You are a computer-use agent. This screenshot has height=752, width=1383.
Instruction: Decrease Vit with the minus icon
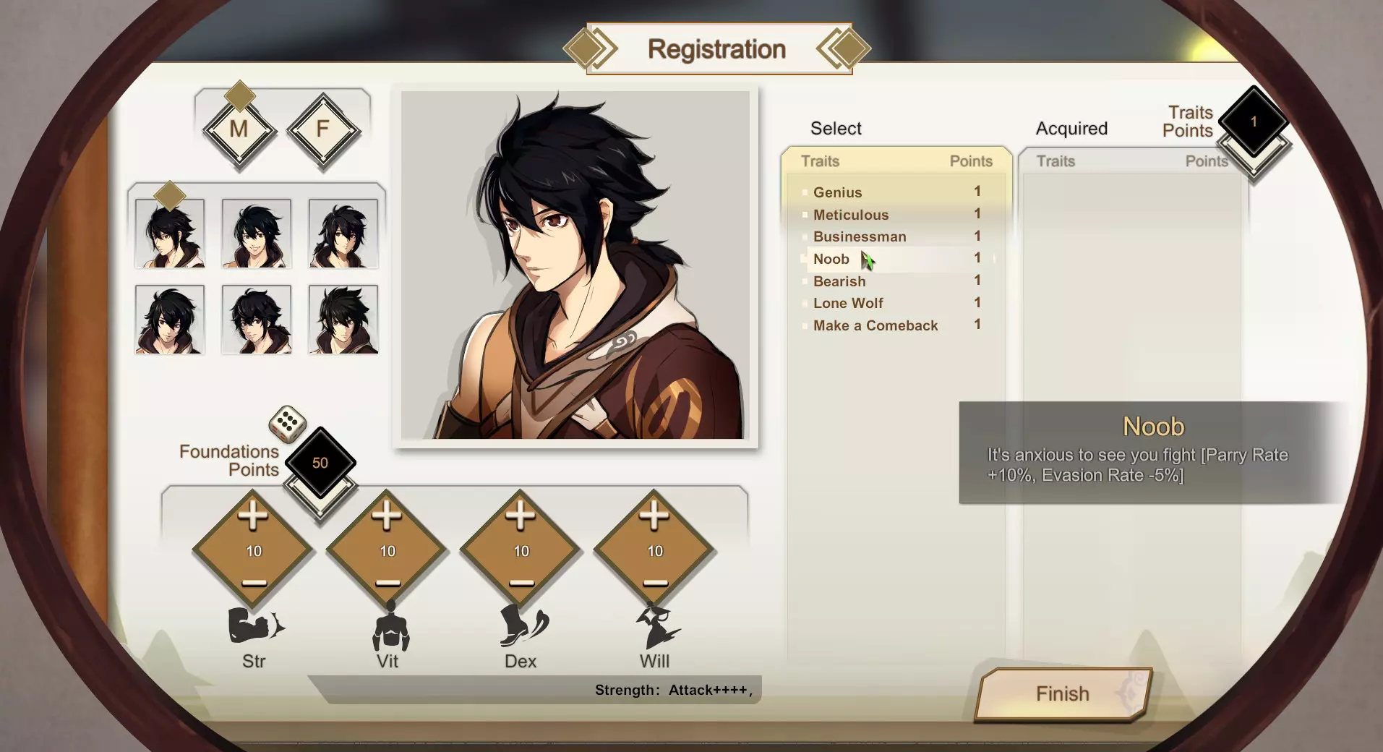(388, 583)
